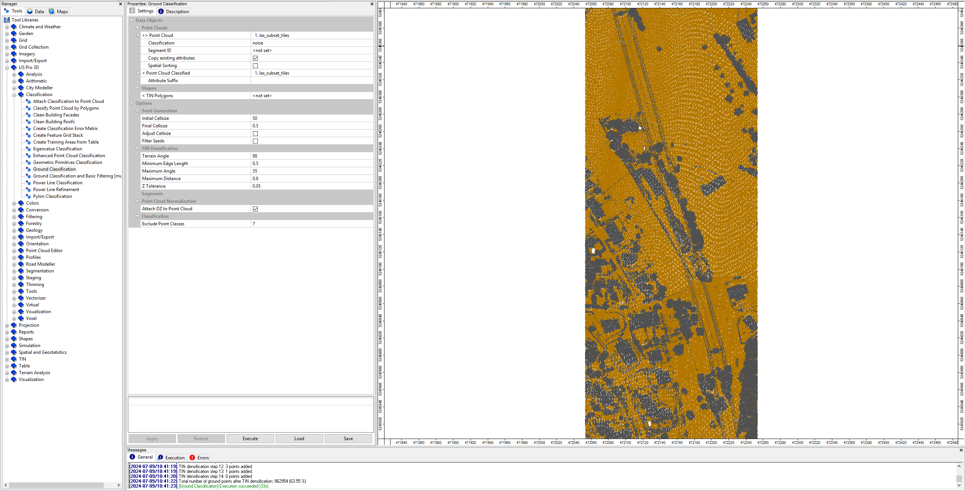Collapse the Classification tree node

[x=14, y=95]
